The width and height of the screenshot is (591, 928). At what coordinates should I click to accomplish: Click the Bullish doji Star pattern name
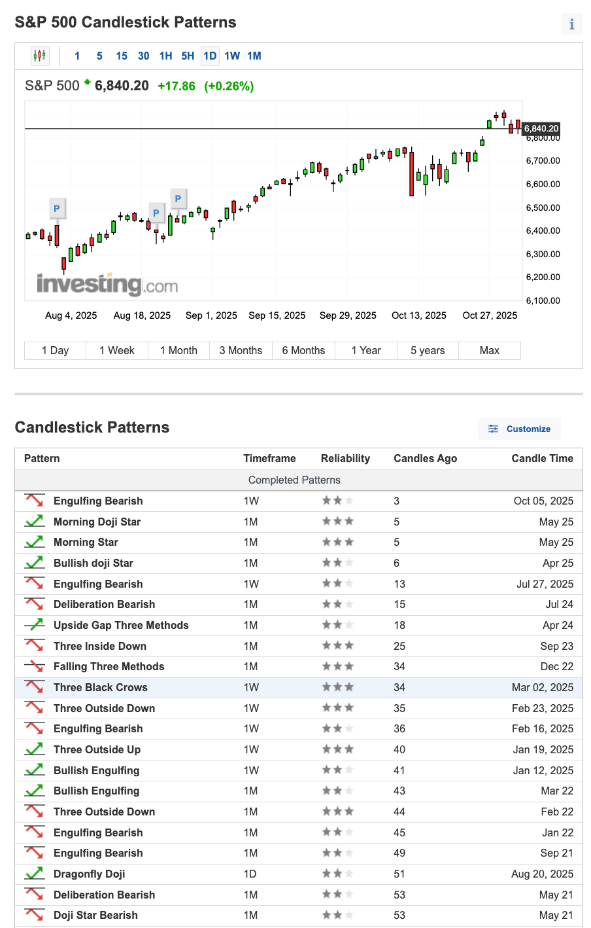(x=93, y=563)
